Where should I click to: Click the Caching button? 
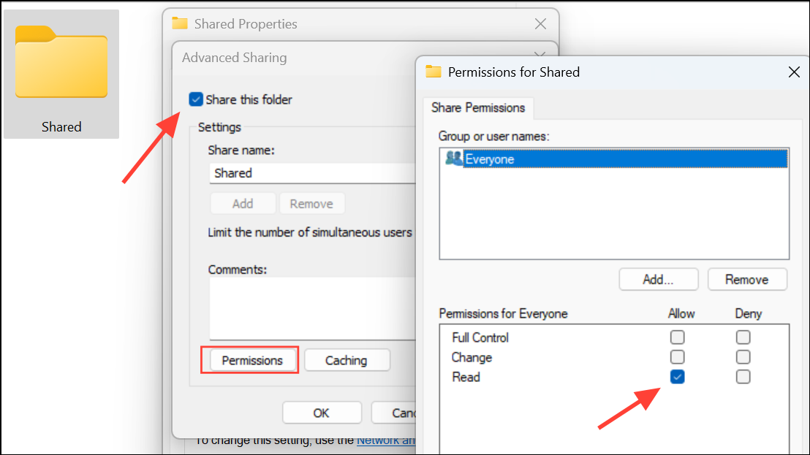347,360
